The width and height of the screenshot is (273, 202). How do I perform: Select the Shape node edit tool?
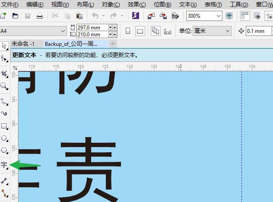4,58
